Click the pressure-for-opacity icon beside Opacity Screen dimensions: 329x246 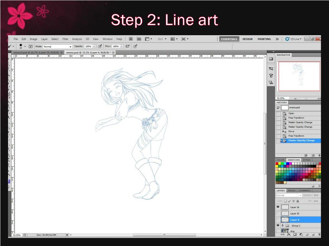tap(100, 46)
